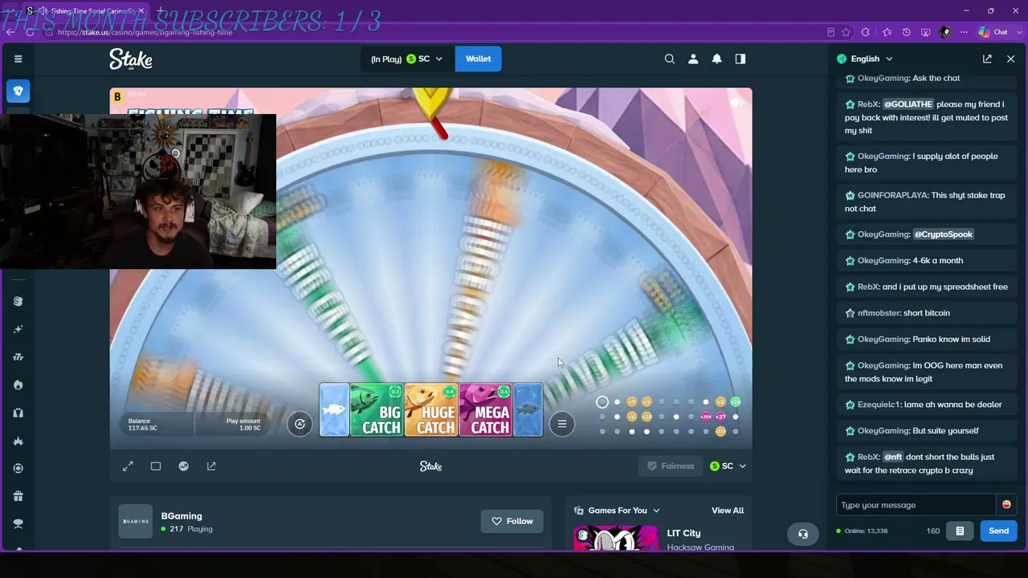Click the Stake logo in the header
The height and width of the screenshot is (578, 1028).
[x=131, y=59]
